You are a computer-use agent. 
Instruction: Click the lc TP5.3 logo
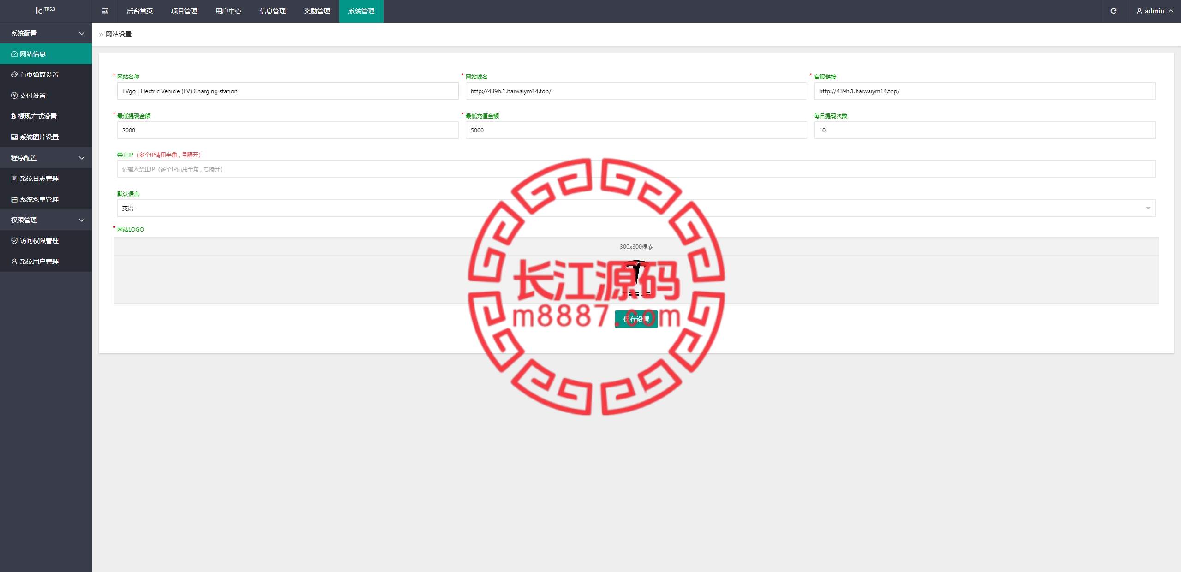point(46,10)
